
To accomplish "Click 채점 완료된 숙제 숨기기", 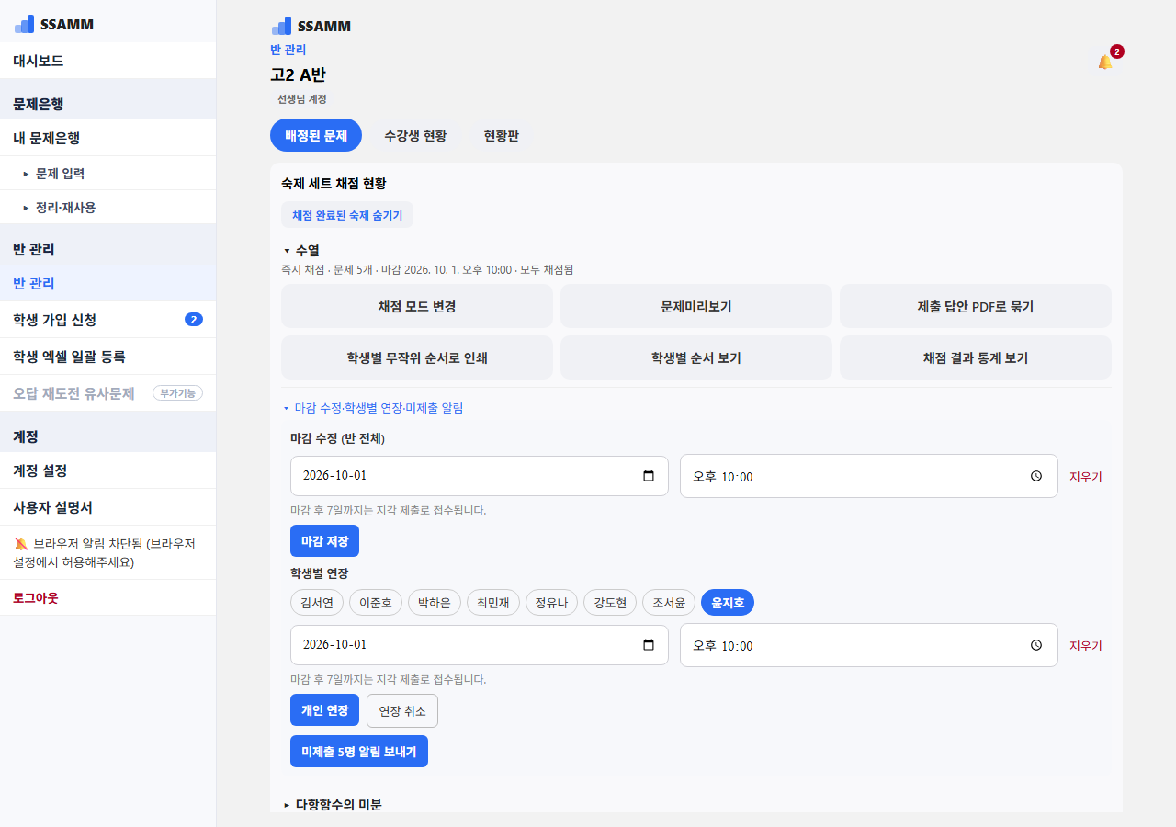I will point(347,215).
